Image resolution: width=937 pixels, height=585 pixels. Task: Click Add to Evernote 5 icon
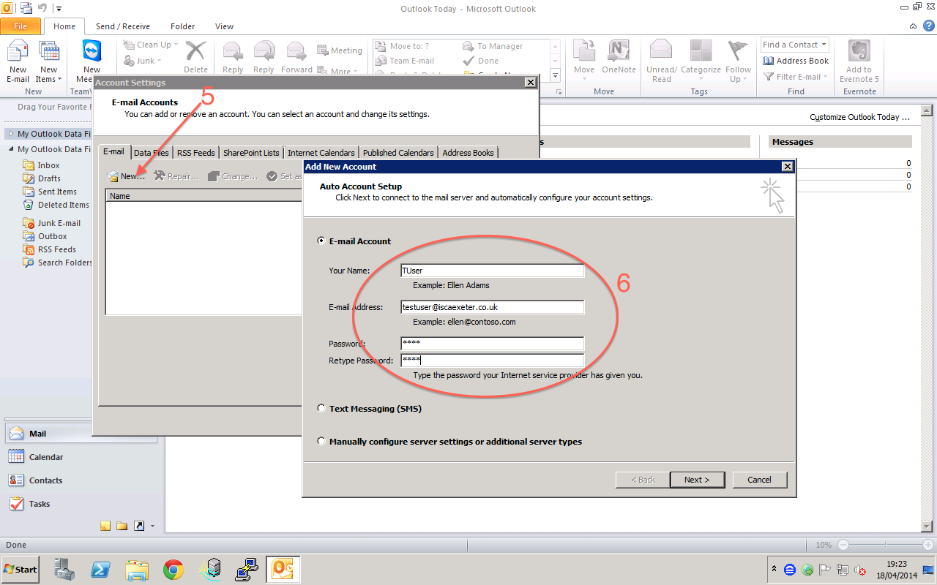point(859,61)
